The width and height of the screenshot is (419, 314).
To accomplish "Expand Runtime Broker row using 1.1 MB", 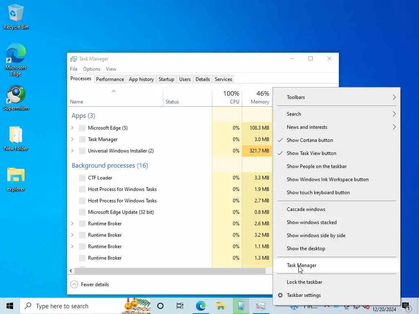I will tap(72, 247).
